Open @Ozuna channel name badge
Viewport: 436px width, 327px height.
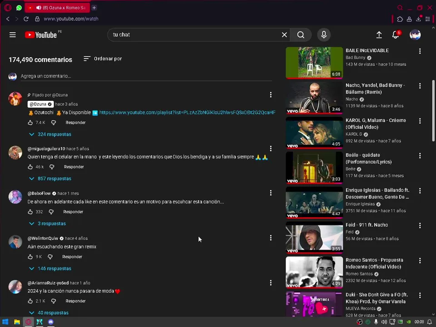click(x=40, y=104)
